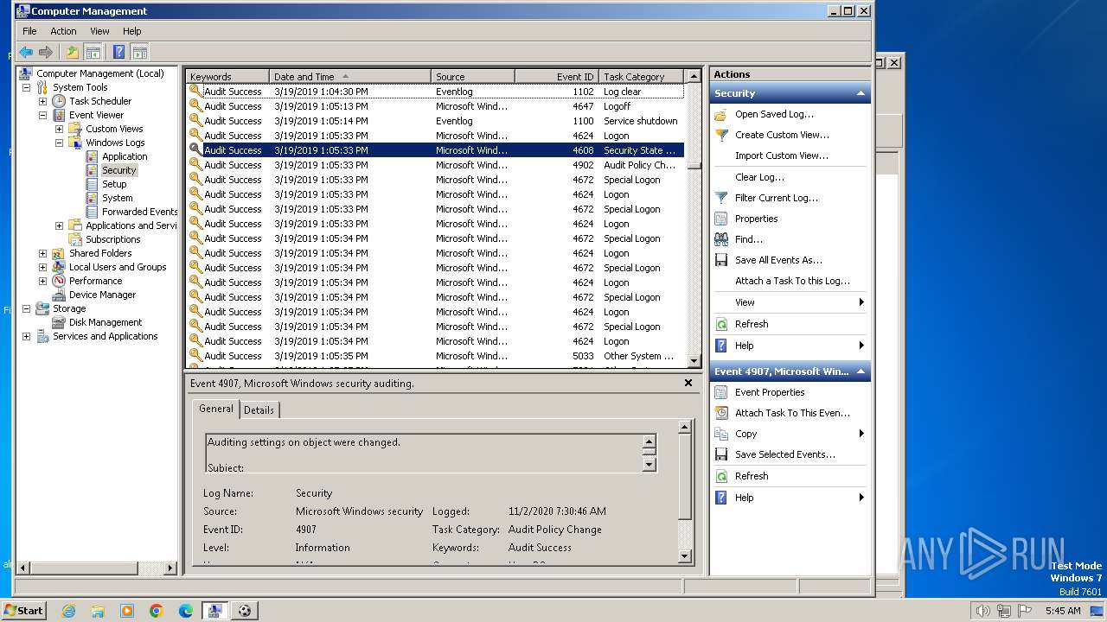This screenshot has height=622, width=1107.
Task: Click Save Selected Events action
Action: click(x=785, y=454)
